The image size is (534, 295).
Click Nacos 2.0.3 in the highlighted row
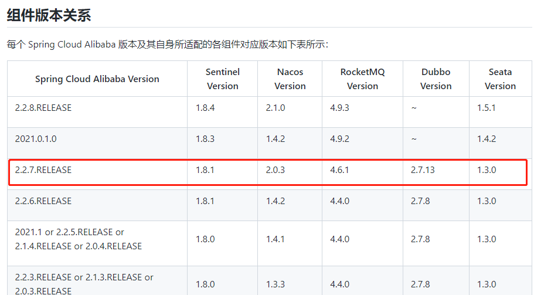click(275, 170)
